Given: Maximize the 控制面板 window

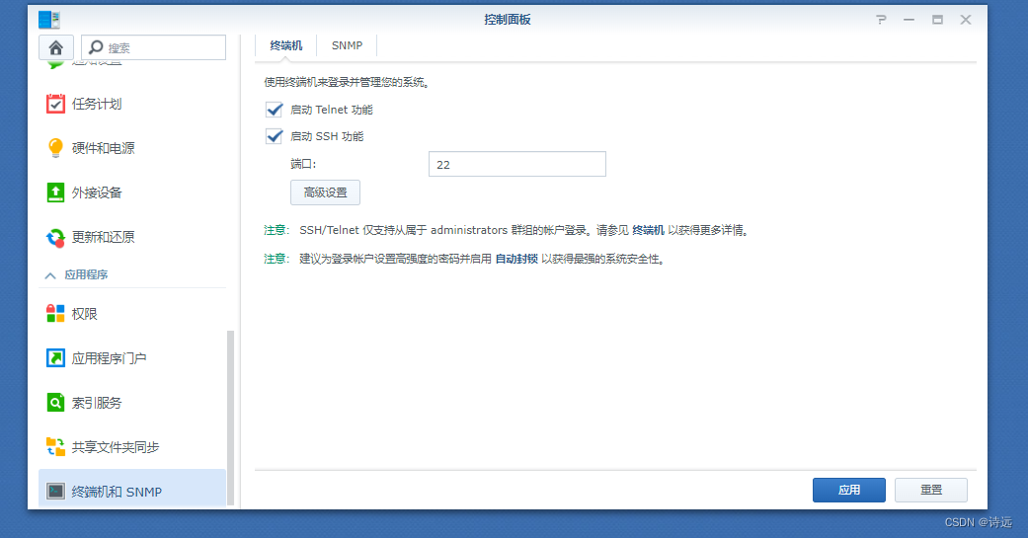Looking at the screenshot, I should (x=937, y=20).
